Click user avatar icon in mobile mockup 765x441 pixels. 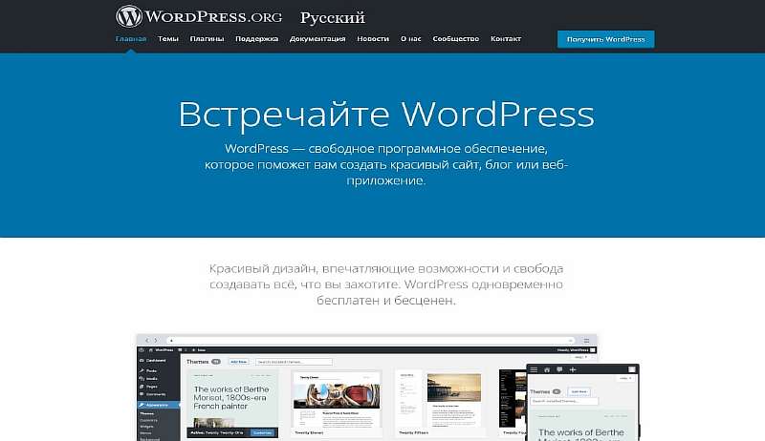[632, 369]
